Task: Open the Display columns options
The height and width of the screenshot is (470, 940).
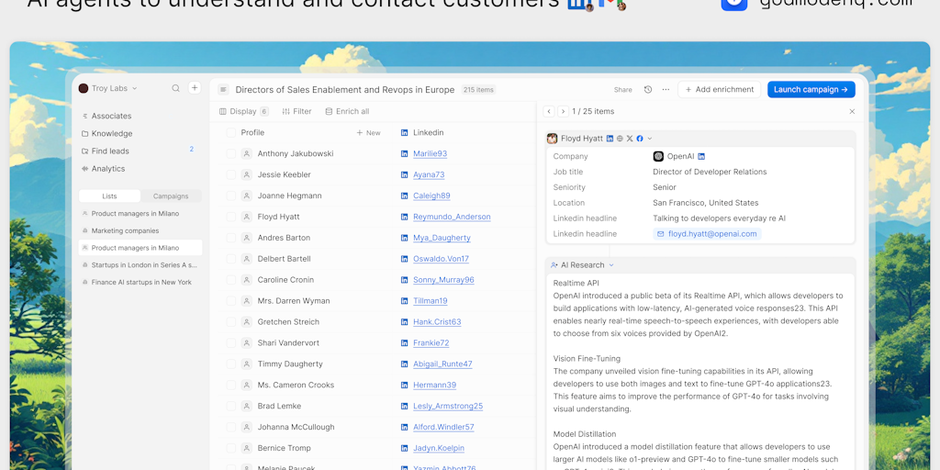Action: coord(243,111)
